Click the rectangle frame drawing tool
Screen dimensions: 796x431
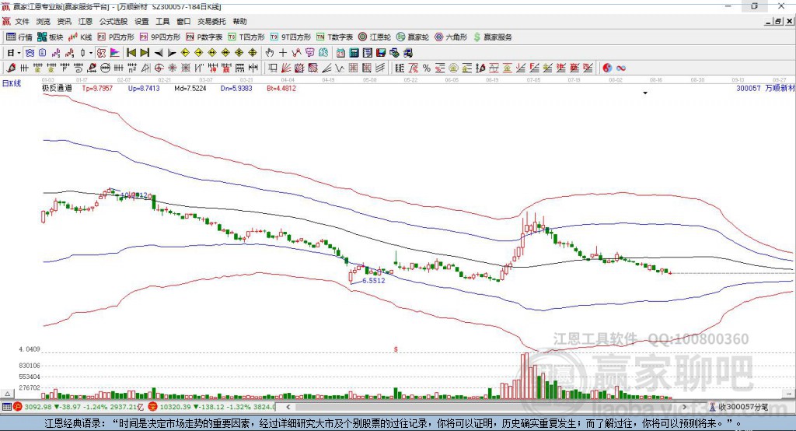pyautogui.click(x=273, y=68)
